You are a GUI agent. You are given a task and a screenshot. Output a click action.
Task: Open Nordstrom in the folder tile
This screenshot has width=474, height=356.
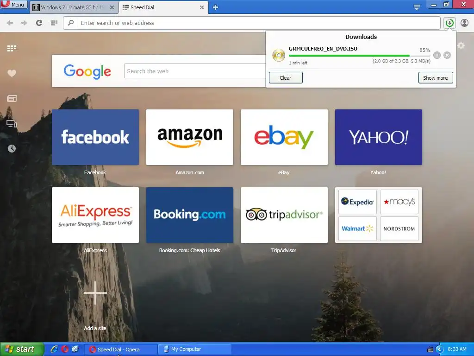pos(399,229)
